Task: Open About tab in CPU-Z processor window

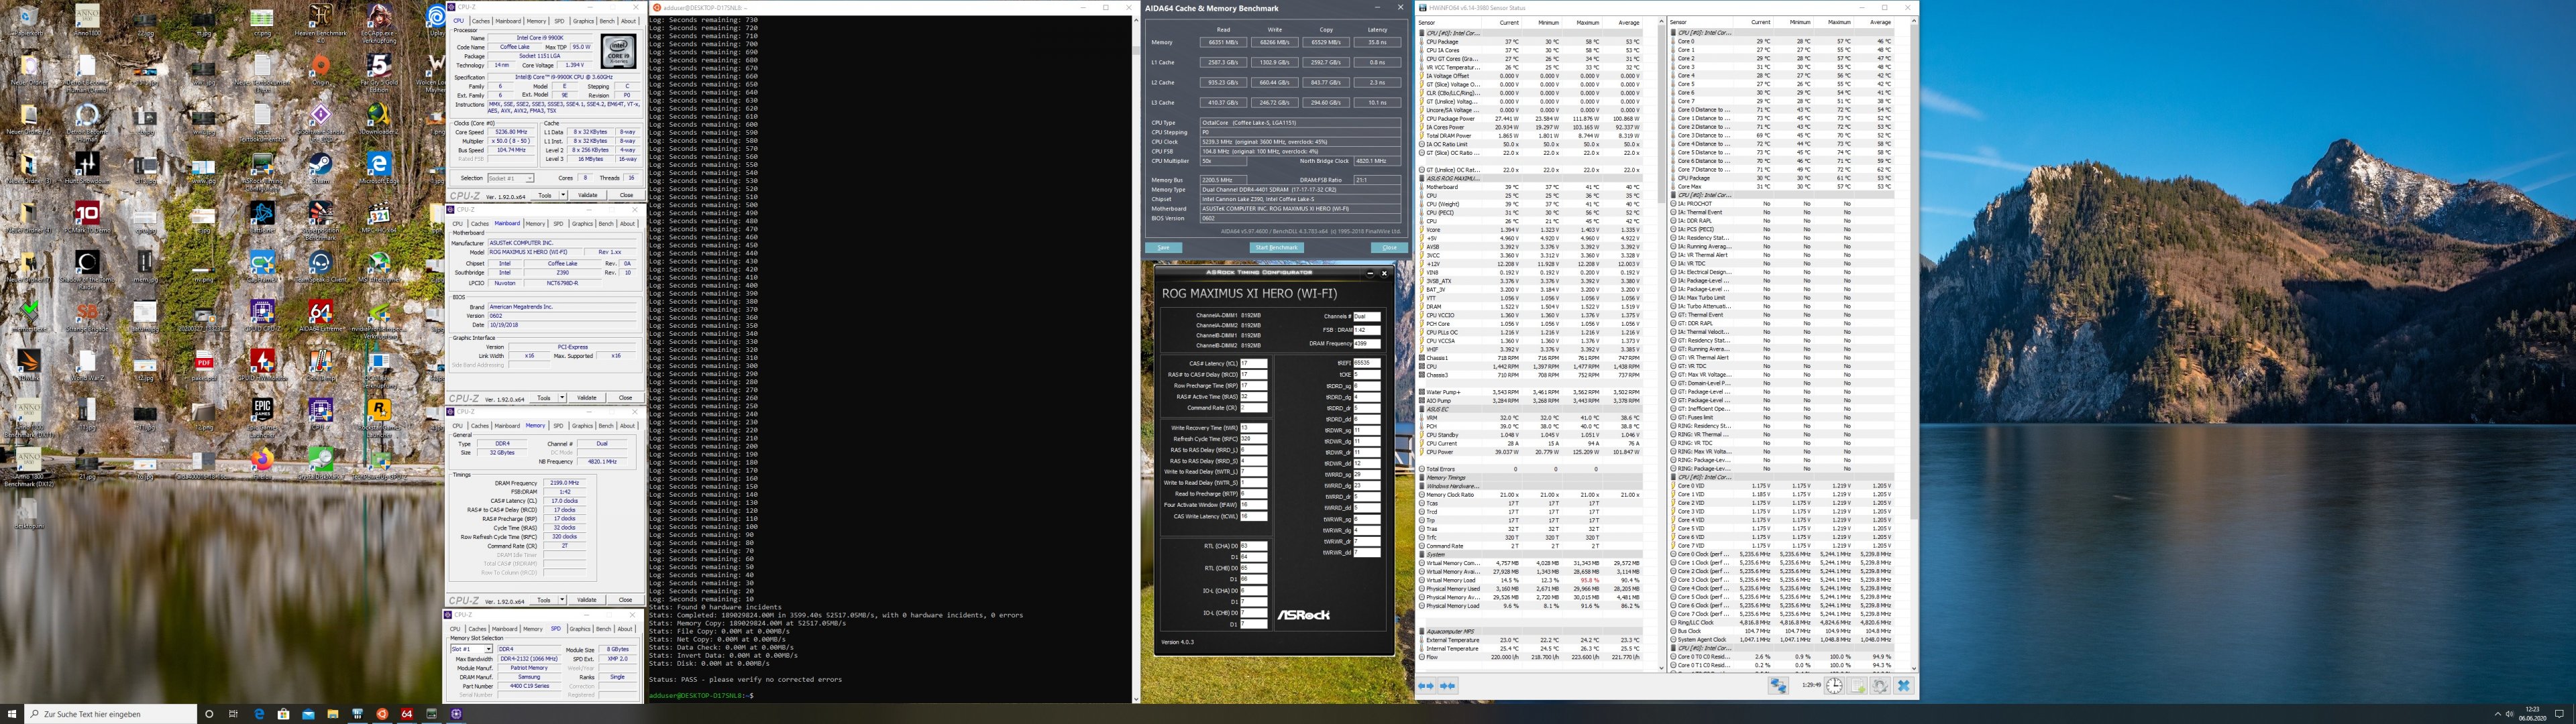Action: (x=628, y=21)
